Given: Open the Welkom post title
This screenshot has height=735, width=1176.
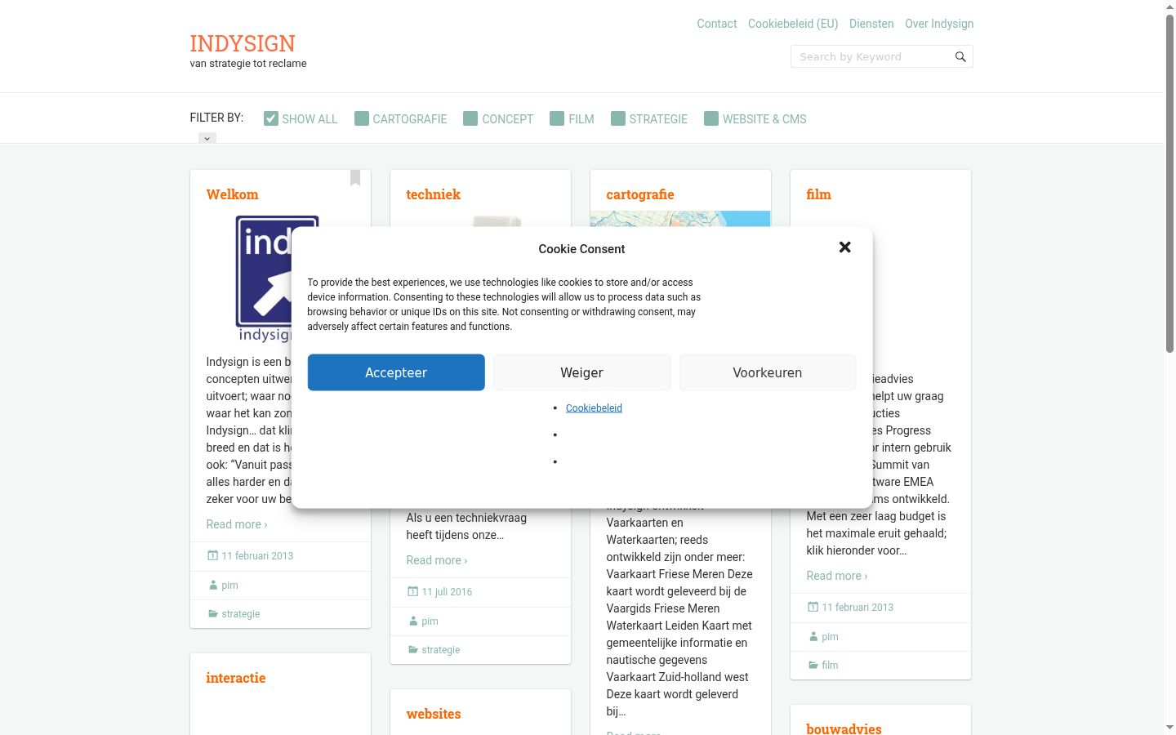Looking at the screenshot, I should tap(232, 194).
